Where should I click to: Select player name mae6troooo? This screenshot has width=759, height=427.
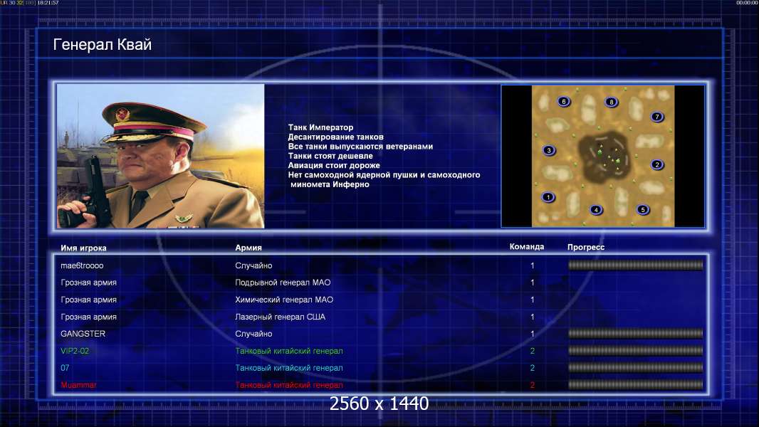pos(82,265)
